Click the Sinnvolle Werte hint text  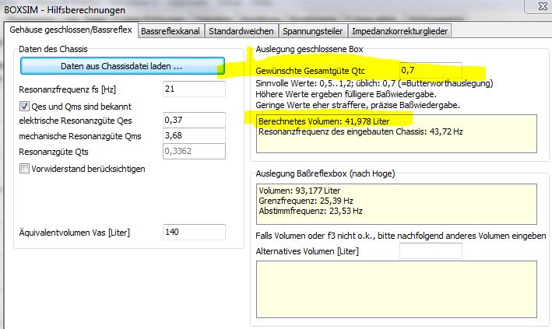[374, 83]
